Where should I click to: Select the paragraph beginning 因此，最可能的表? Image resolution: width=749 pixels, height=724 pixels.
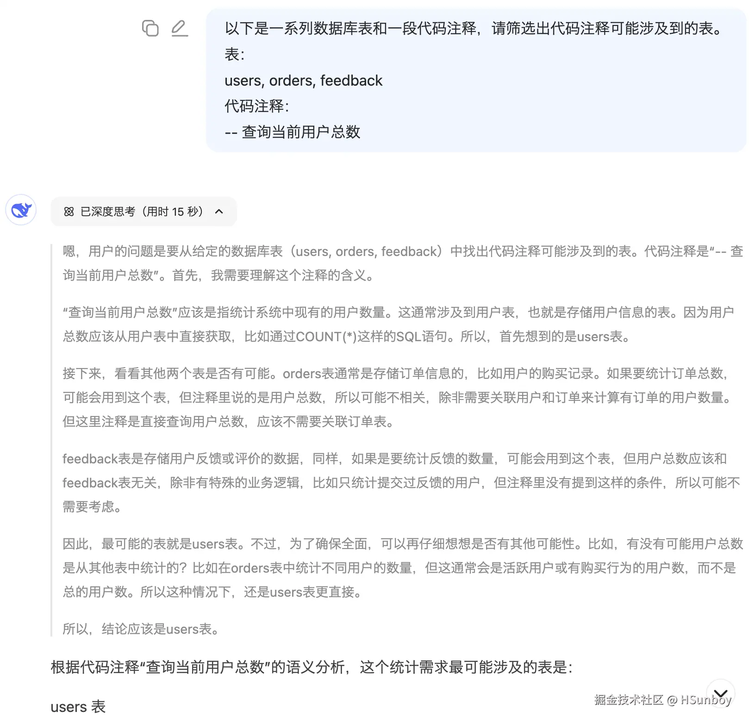403,568
